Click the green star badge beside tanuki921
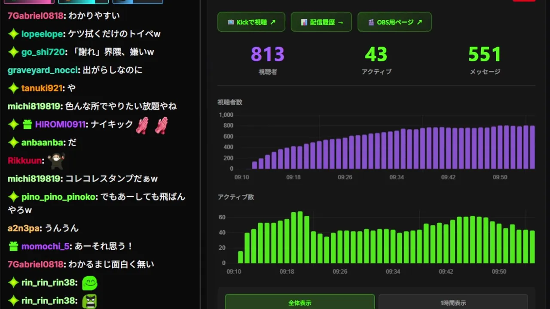 point(13,88)
